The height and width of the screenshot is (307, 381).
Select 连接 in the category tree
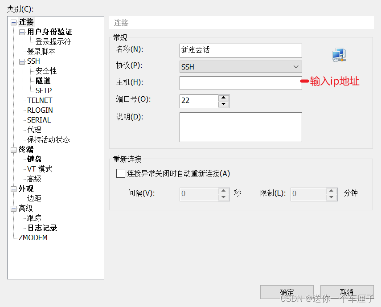tap(26, 22)
